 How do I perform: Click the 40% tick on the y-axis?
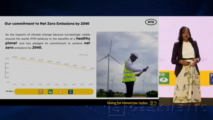click(7, 73)
